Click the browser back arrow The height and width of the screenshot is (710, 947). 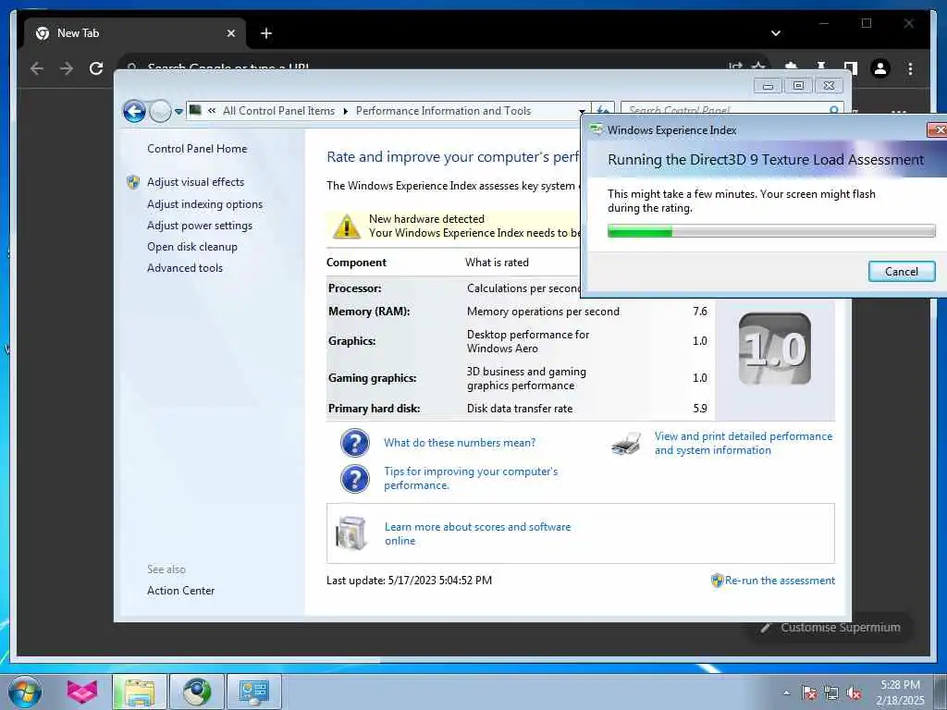pos(37,68)
